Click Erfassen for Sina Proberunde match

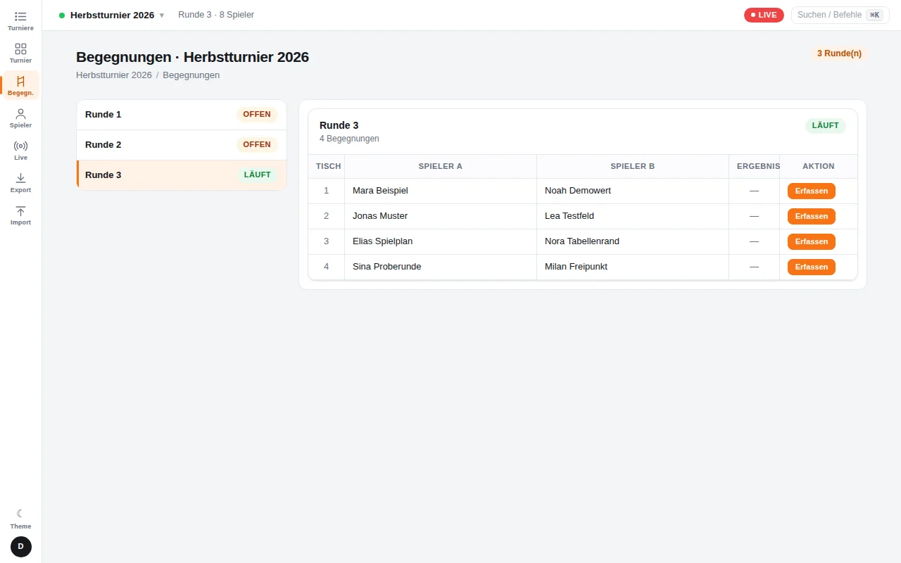[x=811, y=267]
